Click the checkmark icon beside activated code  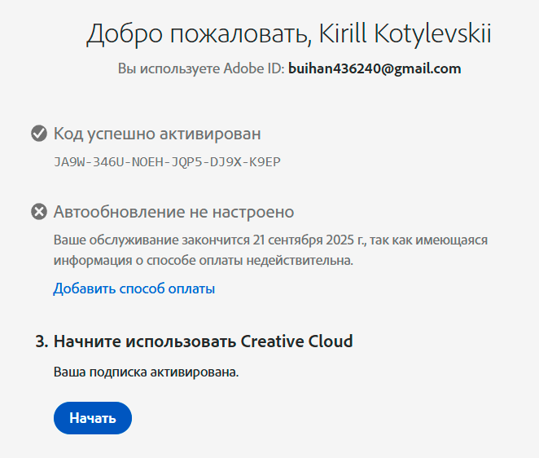(x=39, y=133)
